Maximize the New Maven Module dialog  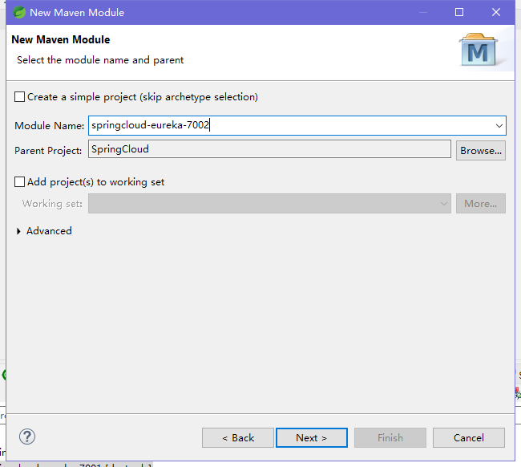459,12
